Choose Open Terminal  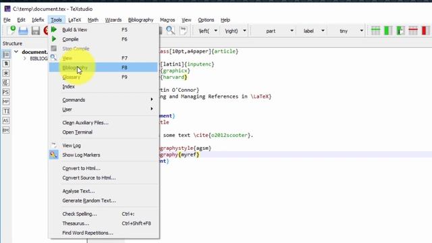(x=103, y=132)
